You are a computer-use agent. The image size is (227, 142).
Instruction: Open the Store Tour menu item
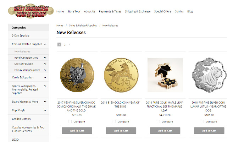point(74,11)
